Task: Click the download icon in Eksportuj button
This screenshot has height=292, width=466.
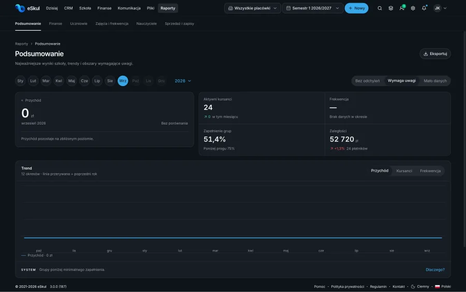Action: click(x=426, y=54)
